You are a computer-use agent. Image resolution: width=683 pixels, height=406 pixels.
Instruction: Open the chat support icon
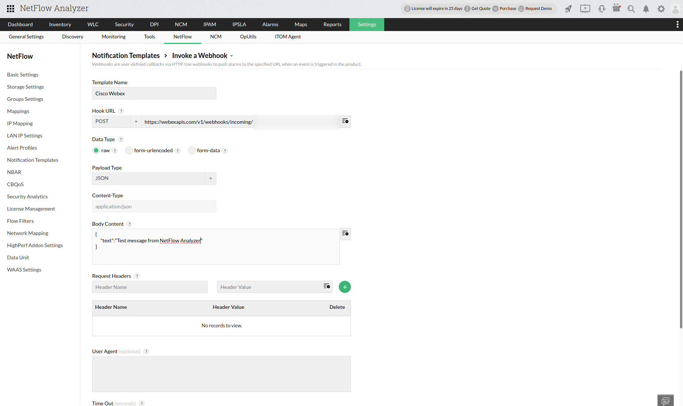[666, 401]
